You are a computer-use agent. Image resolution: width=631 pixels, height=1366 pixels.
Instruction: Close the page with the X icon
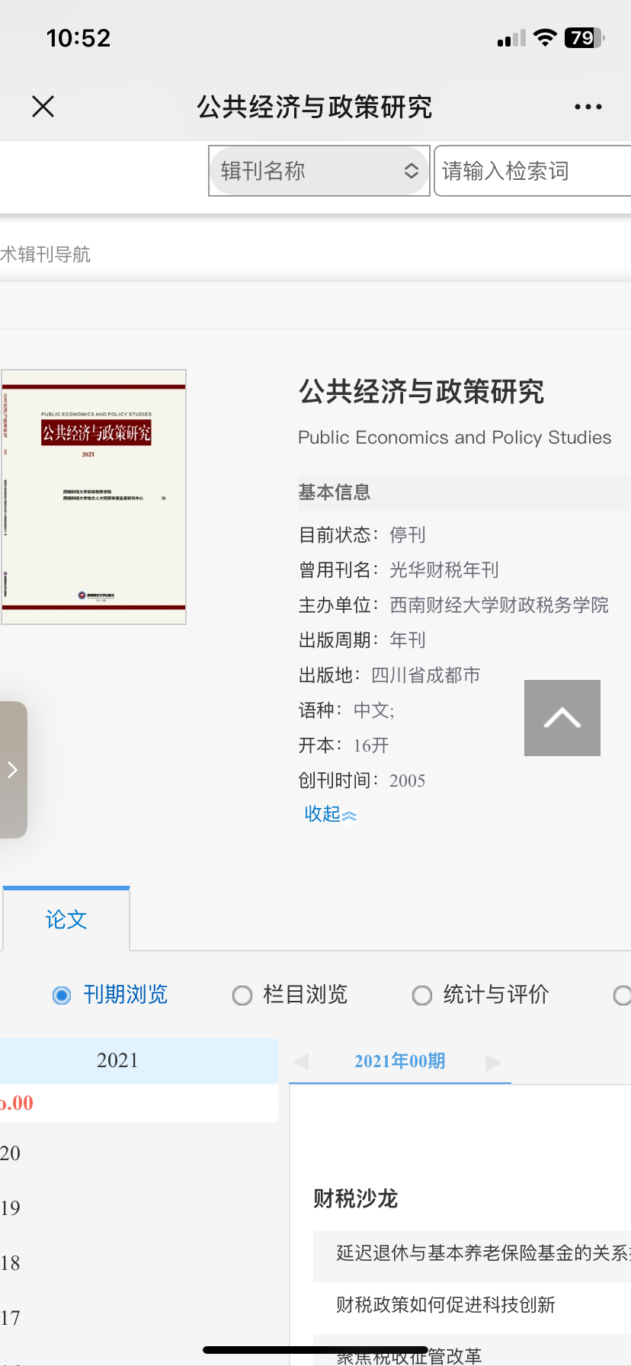pos(43,107)
